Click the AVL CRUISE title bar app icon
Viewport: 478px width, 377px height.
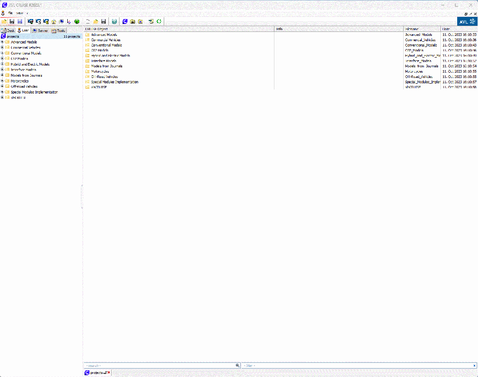click(4, 5)
